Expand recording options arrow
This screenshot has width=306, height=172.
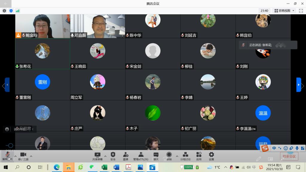point(177,156)
